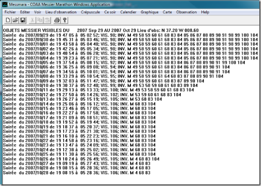This screenshot has height=186, width=261.
Task: Open the Lieu d'observation menu
Action: click(x=61, y=12)
